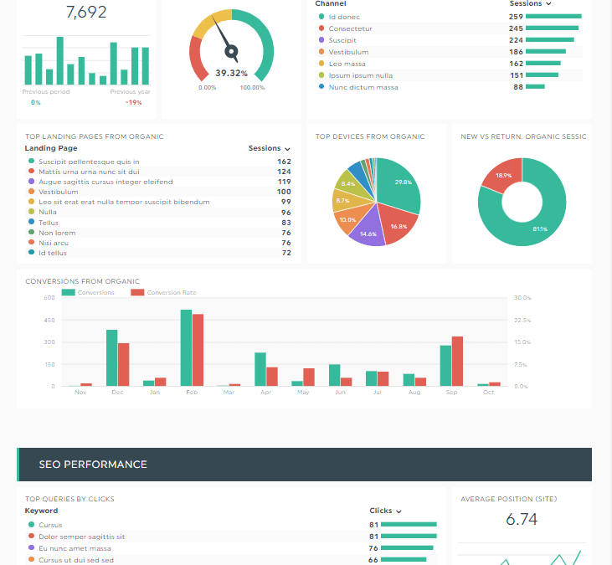Image resolution: width=612 pixels, height=565 pixels.
Task: Sort channel table by Sessions column arrow
Action: (548, 4)
